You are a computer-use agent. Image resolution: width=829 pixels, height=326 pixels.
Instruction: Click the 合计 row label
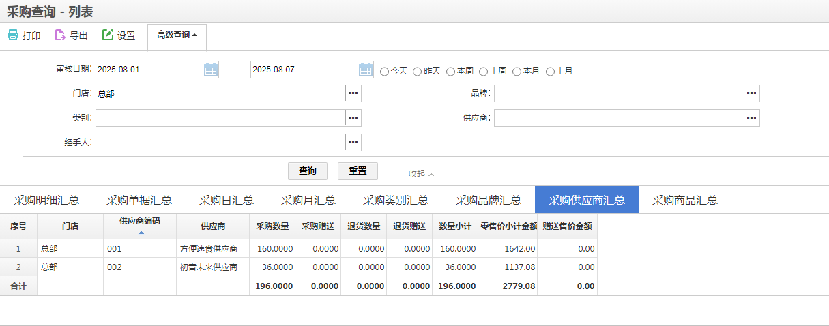coord(18,286)
